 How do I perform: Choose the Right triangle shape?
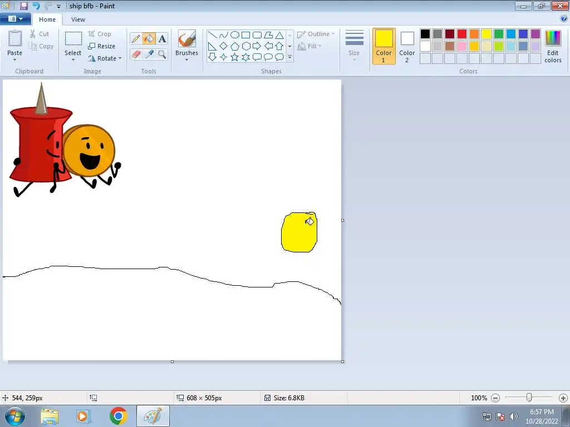pyautogui.click(x=212, y=46)
